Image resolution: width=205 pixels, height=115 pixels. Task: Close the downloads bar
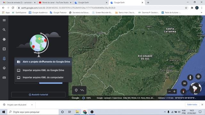point(202,104)
